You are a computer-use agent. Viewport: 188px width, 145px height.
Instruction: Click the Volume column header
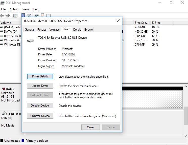click(11, 23)
